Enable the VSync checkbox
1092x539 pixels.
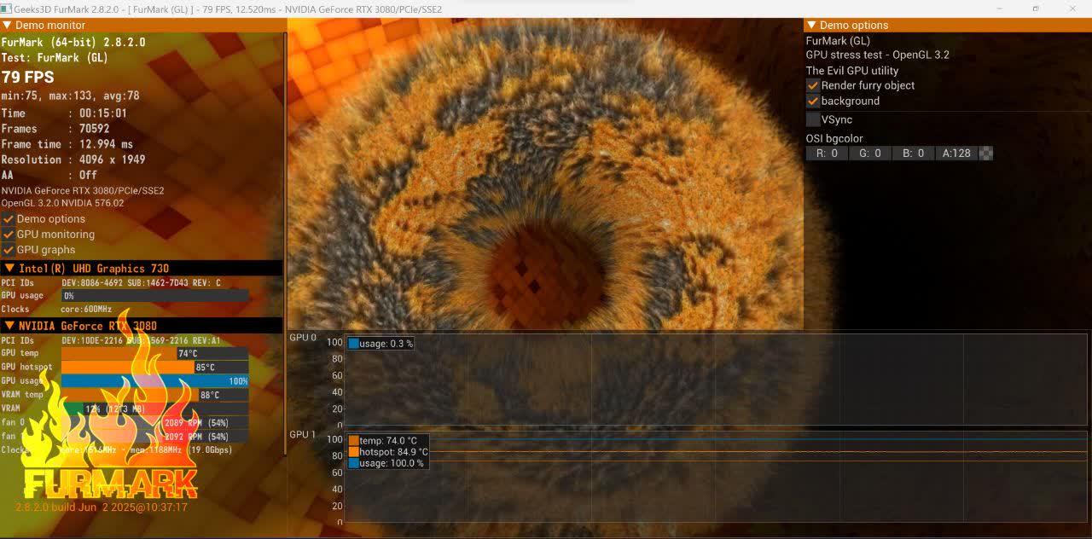click(x=813, y=119)
